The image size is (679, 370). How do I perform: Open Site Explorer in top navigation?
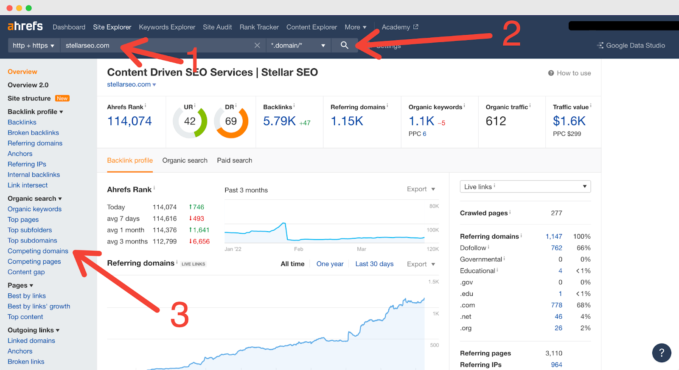[x=112, y=27]
